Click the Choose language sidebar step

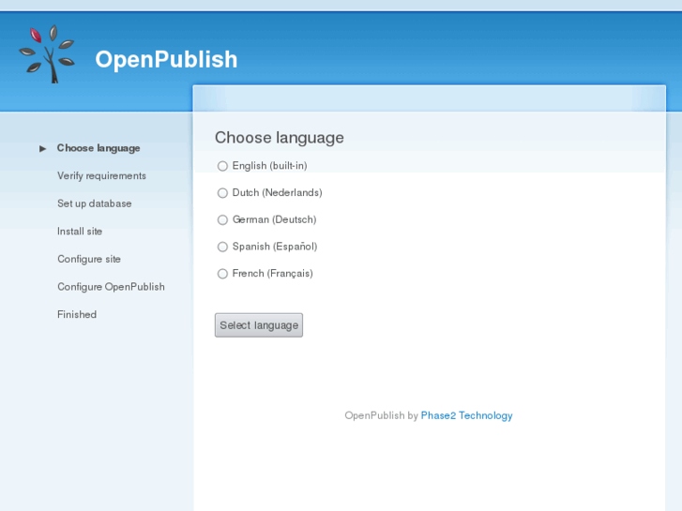pos(99,148)
